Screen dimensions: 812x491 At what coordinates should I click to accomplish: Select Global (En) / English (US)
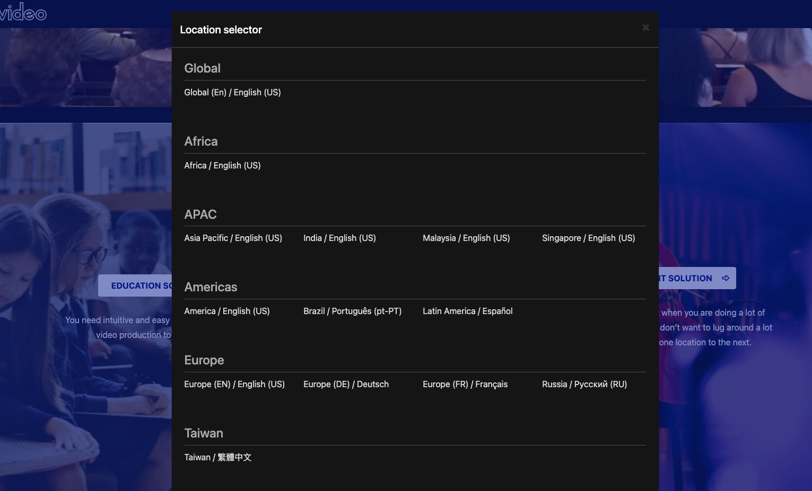pyautogui.click(x=232, y=92)
